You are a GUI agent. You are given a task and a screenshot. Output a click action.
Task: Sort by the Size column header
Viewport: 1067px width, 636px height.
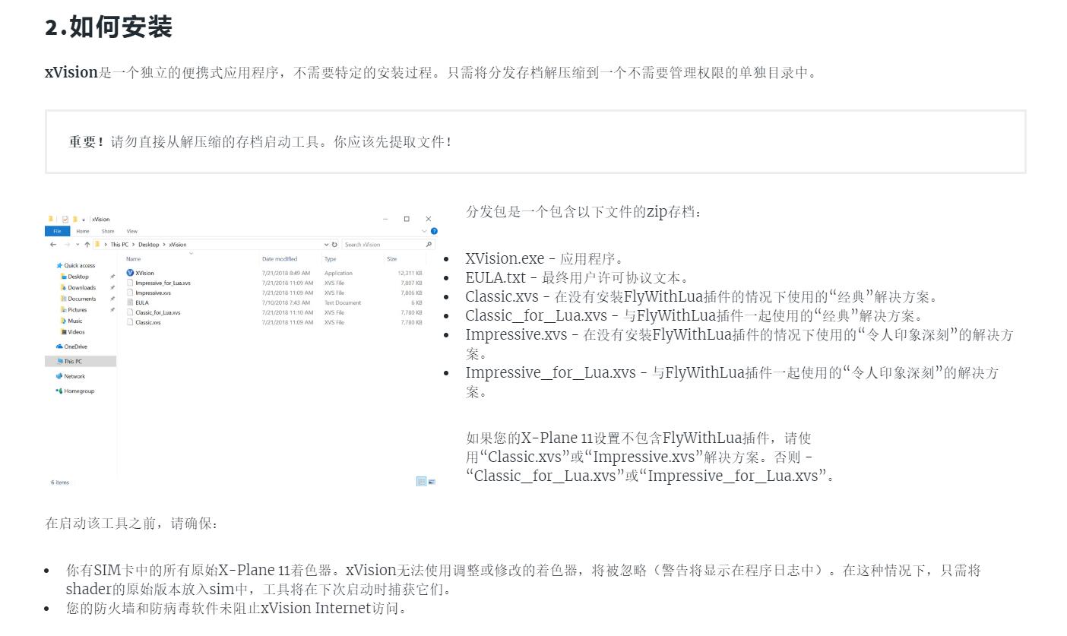coord(391,259)
